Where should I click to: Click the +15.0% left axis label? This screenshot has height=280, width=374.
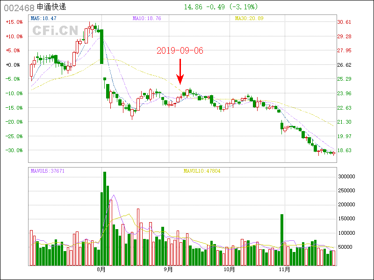pyautogui.click(x=14, y=22)
